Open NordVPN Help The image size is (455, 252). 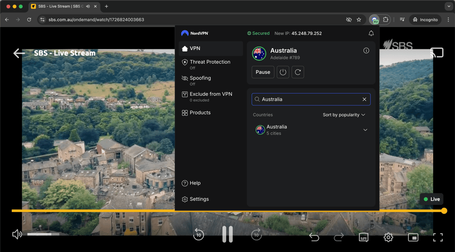(191, 183)
